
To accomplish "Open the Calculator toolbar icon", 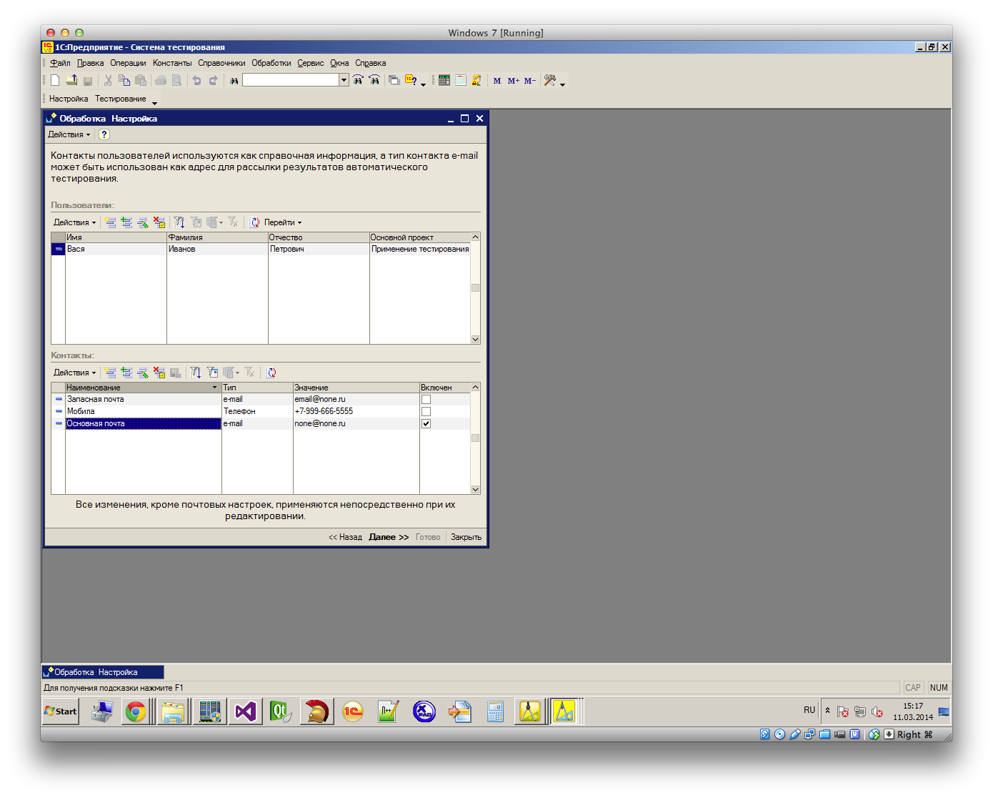I will (x=444, y=81).
